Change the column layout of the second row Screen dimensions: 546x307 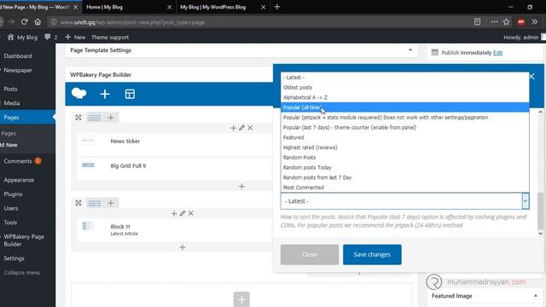tap(94, 203)
